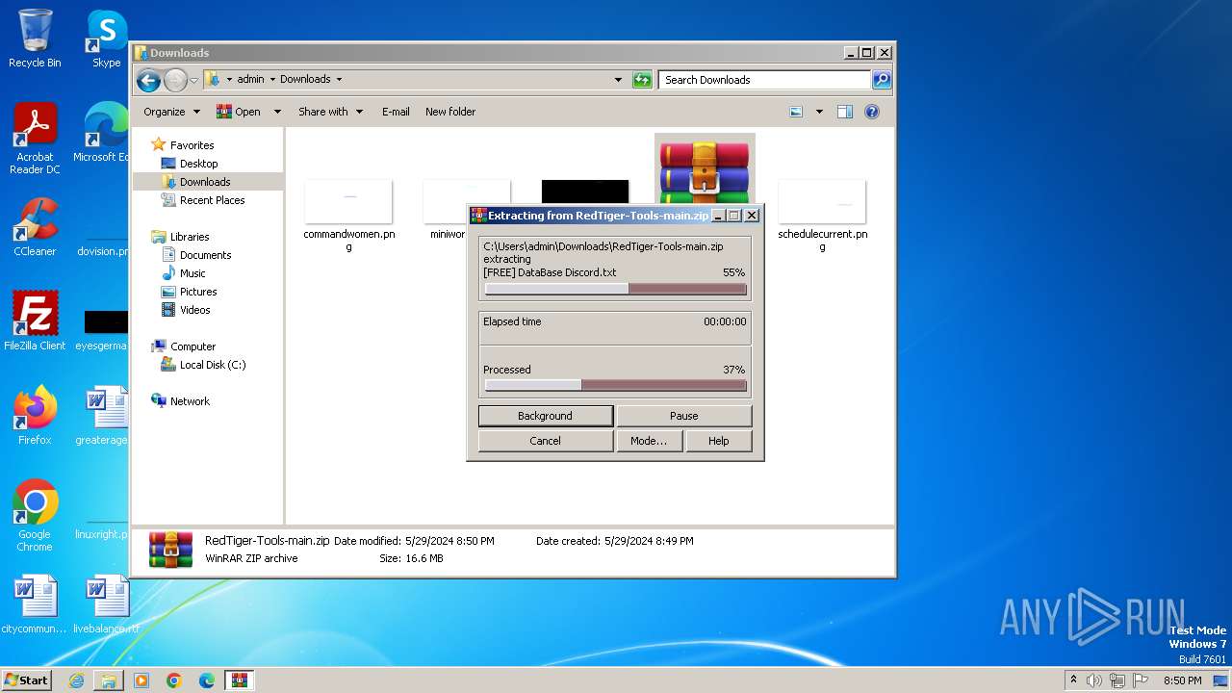
Task: Show hidden tray icons arrow
Action: [x=1073, y=680]
